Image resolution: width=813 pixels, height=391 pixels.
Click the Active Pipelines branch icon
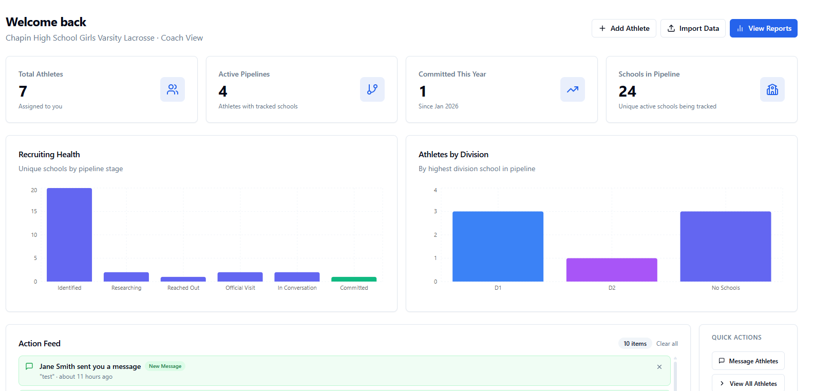click(372, 89)
